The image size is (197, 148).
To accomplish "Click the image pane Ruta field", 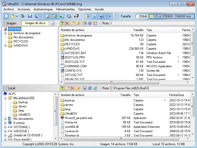I will [152, 23].
